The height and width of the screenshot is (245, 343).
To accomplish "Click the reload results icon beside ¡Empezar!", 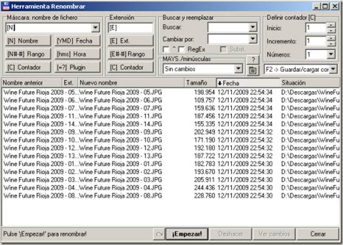I will point(158,234).
